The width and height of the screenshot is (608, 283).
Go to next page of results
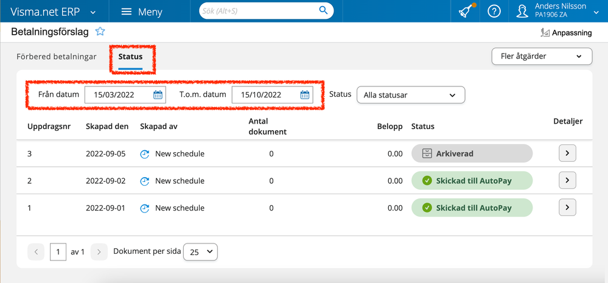click(x=100, y=251)
